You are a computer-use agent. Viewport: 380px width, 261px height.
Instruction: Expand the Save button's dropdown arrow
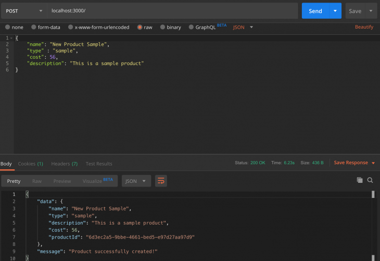[371, 11]
